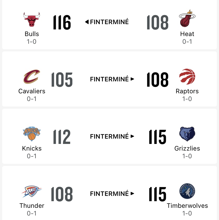Select the Knicks score 112
This screenshot has width=219, height=220.
62,137
